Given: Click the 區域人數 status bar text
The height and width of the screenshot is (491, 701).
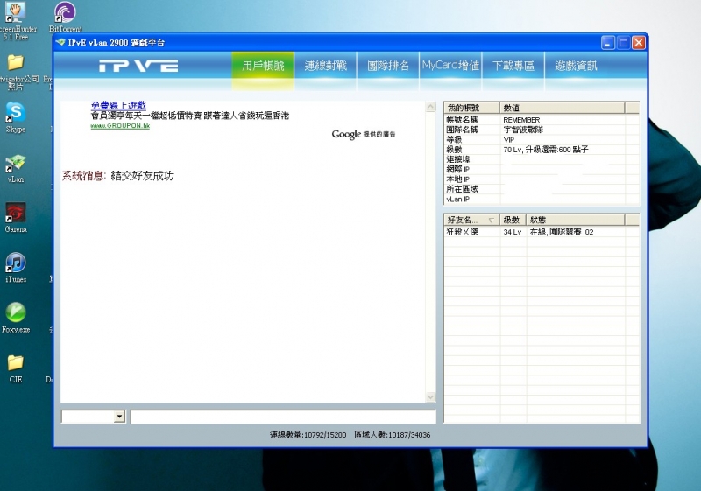Looking at the screenshot, I should [x=392, y=435].
